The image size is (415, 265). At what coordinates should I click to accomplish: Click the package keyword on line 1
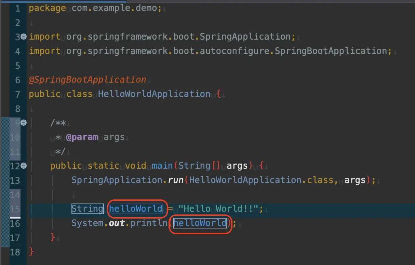(47, 8)
